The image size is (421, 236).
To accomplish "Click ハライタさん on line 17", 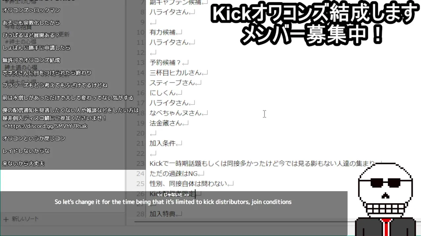I will (x=170, y=103).
